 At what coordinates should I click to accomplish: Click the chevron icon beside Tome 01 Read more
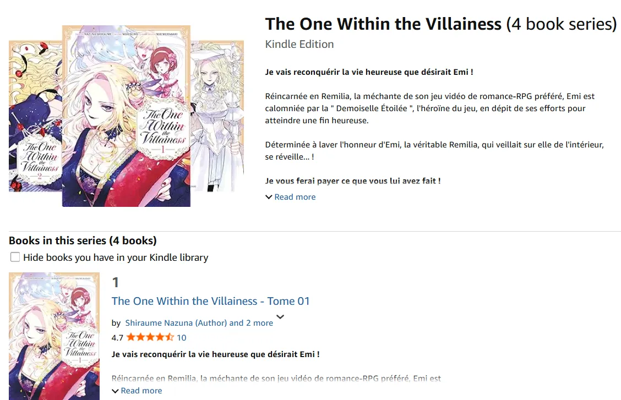pos(115,391)
